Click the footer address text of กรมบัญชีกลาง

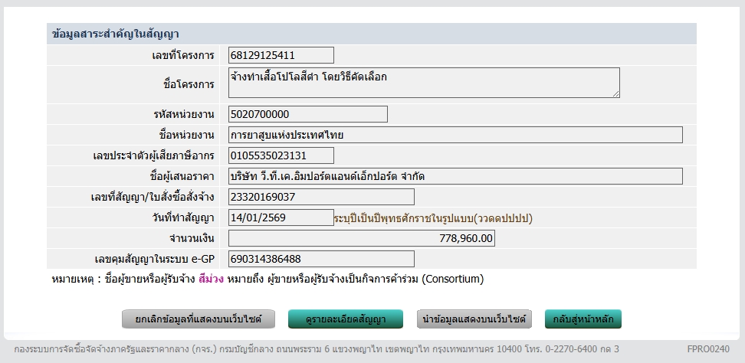[x=310, y=349]
